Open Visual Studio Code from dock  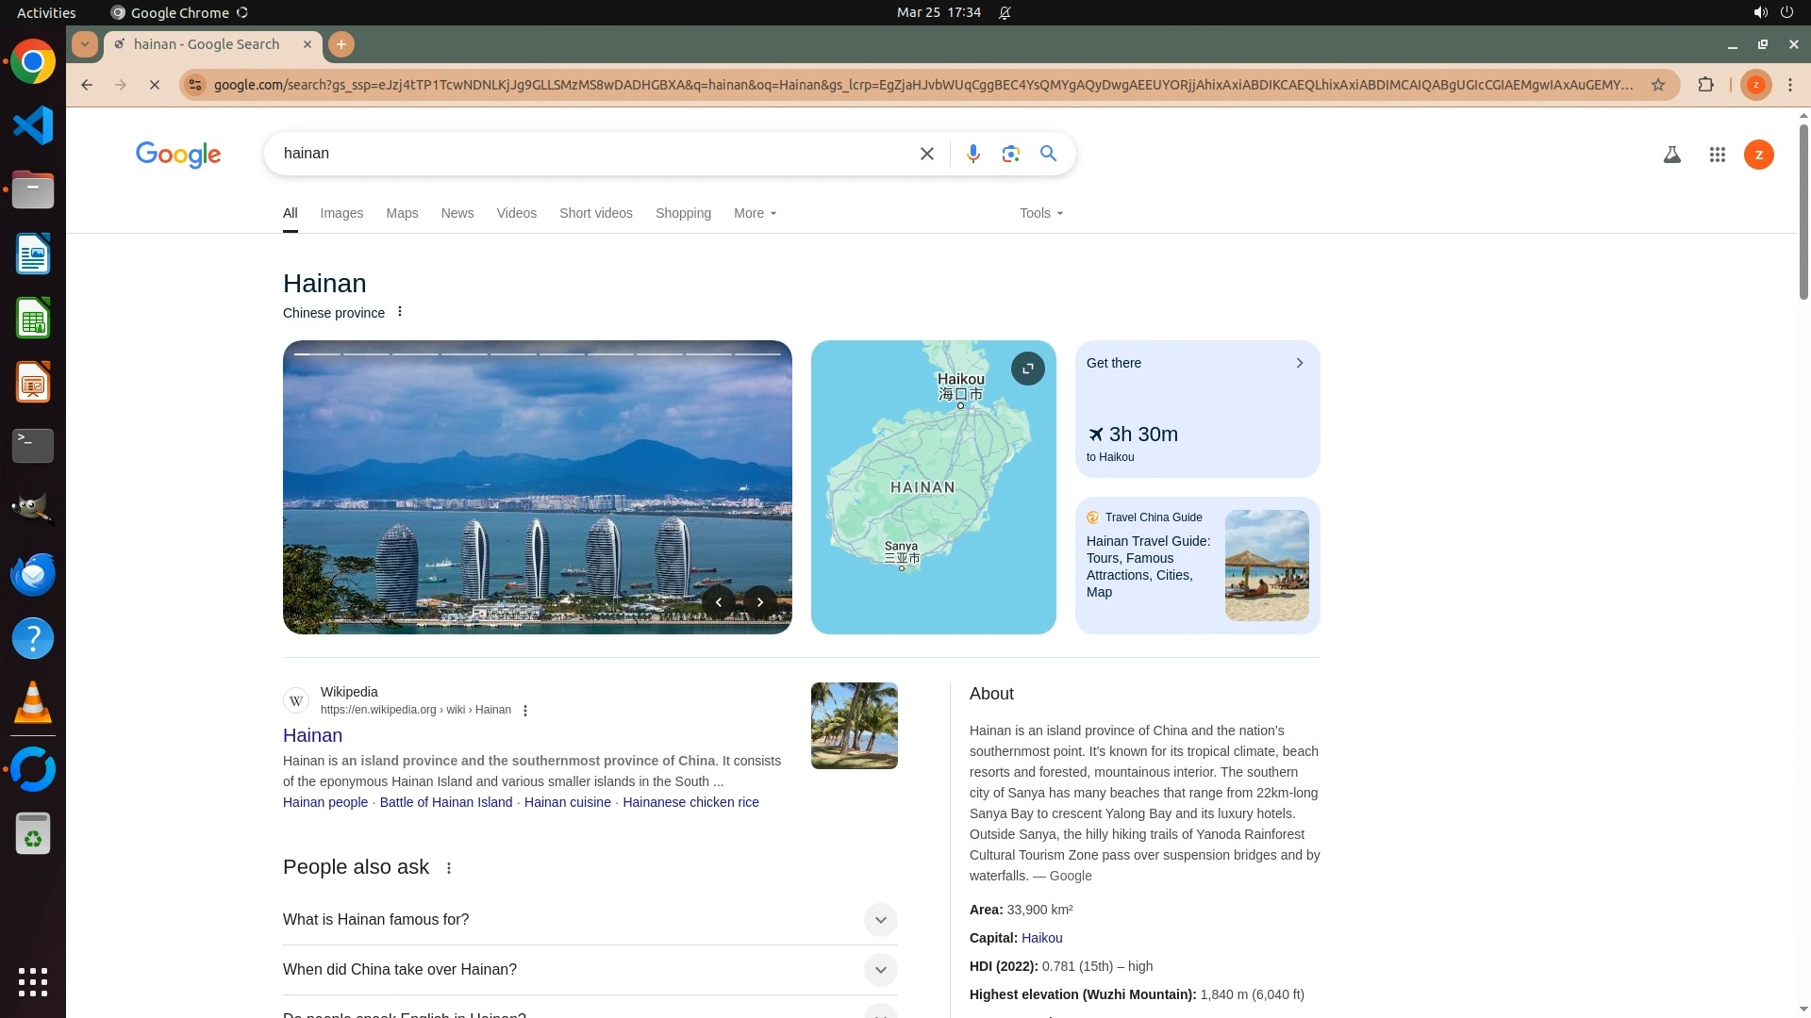(33, 125)
